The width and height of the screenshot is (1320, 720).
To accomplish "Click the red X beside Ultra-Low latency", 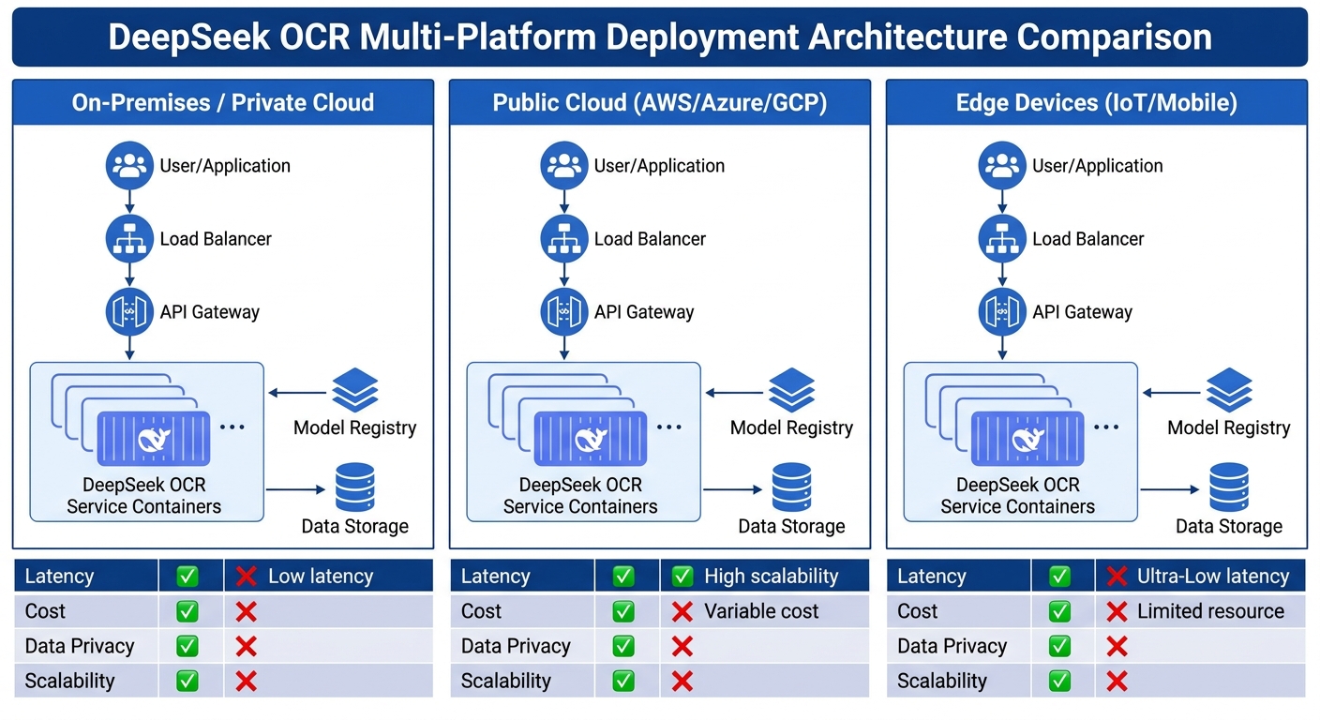I will 1117,577.
